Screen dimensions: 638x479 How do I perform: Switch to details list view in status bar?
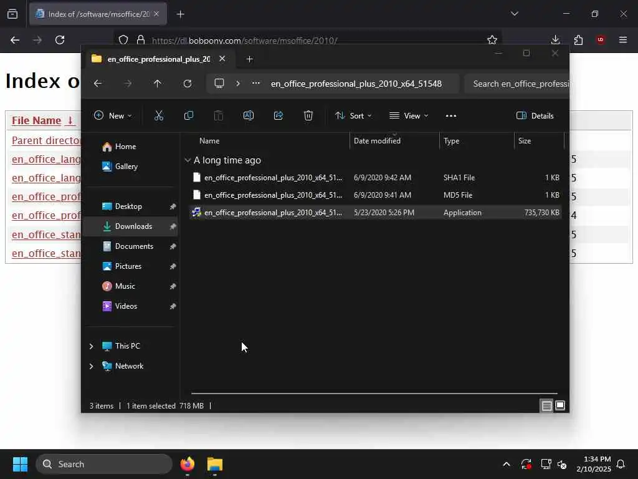point(546,405)
